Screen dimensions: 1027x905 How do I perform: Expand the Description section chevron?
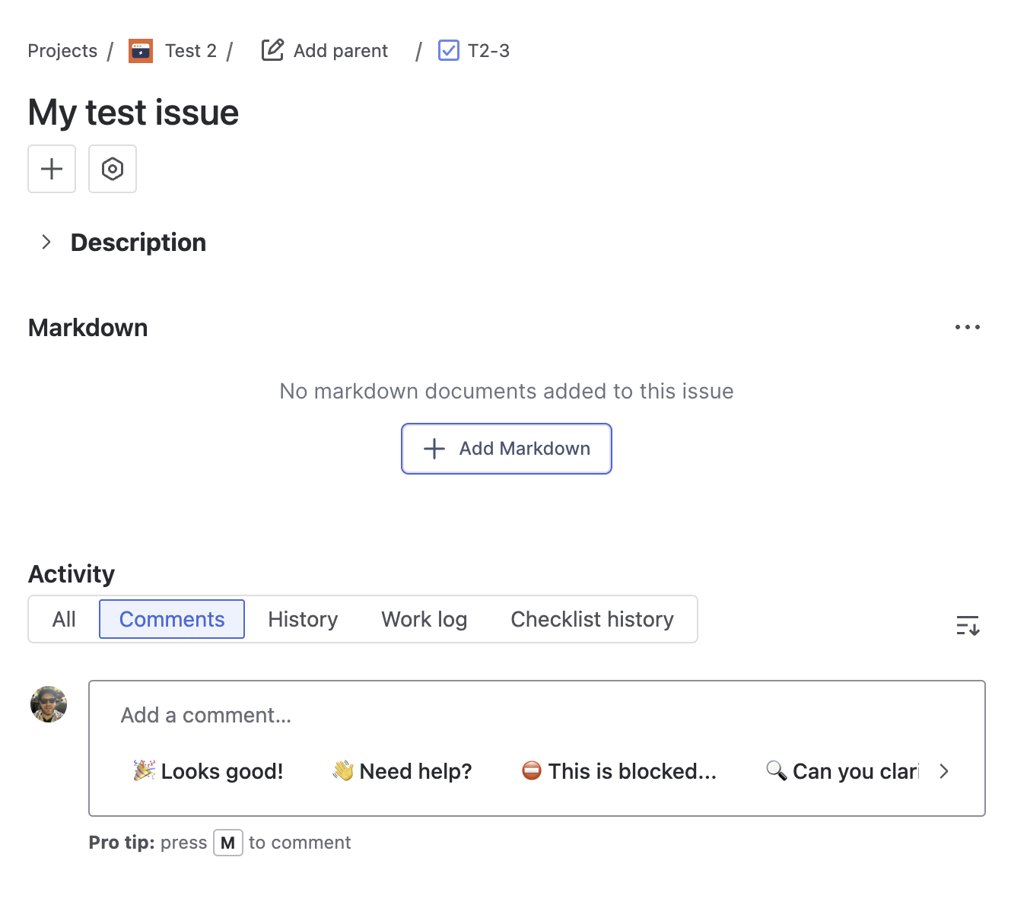[x=46, y=242]
